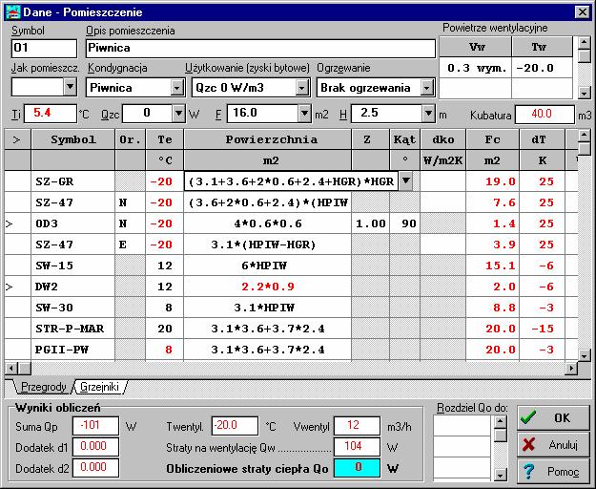Open the H 2.5 height dropdown
596x489 pixels.
click(x=428, y=113)
